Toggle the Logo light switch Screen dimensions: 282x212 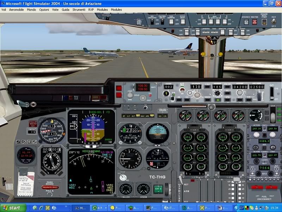pyautogui.click(x=243, y=33)
